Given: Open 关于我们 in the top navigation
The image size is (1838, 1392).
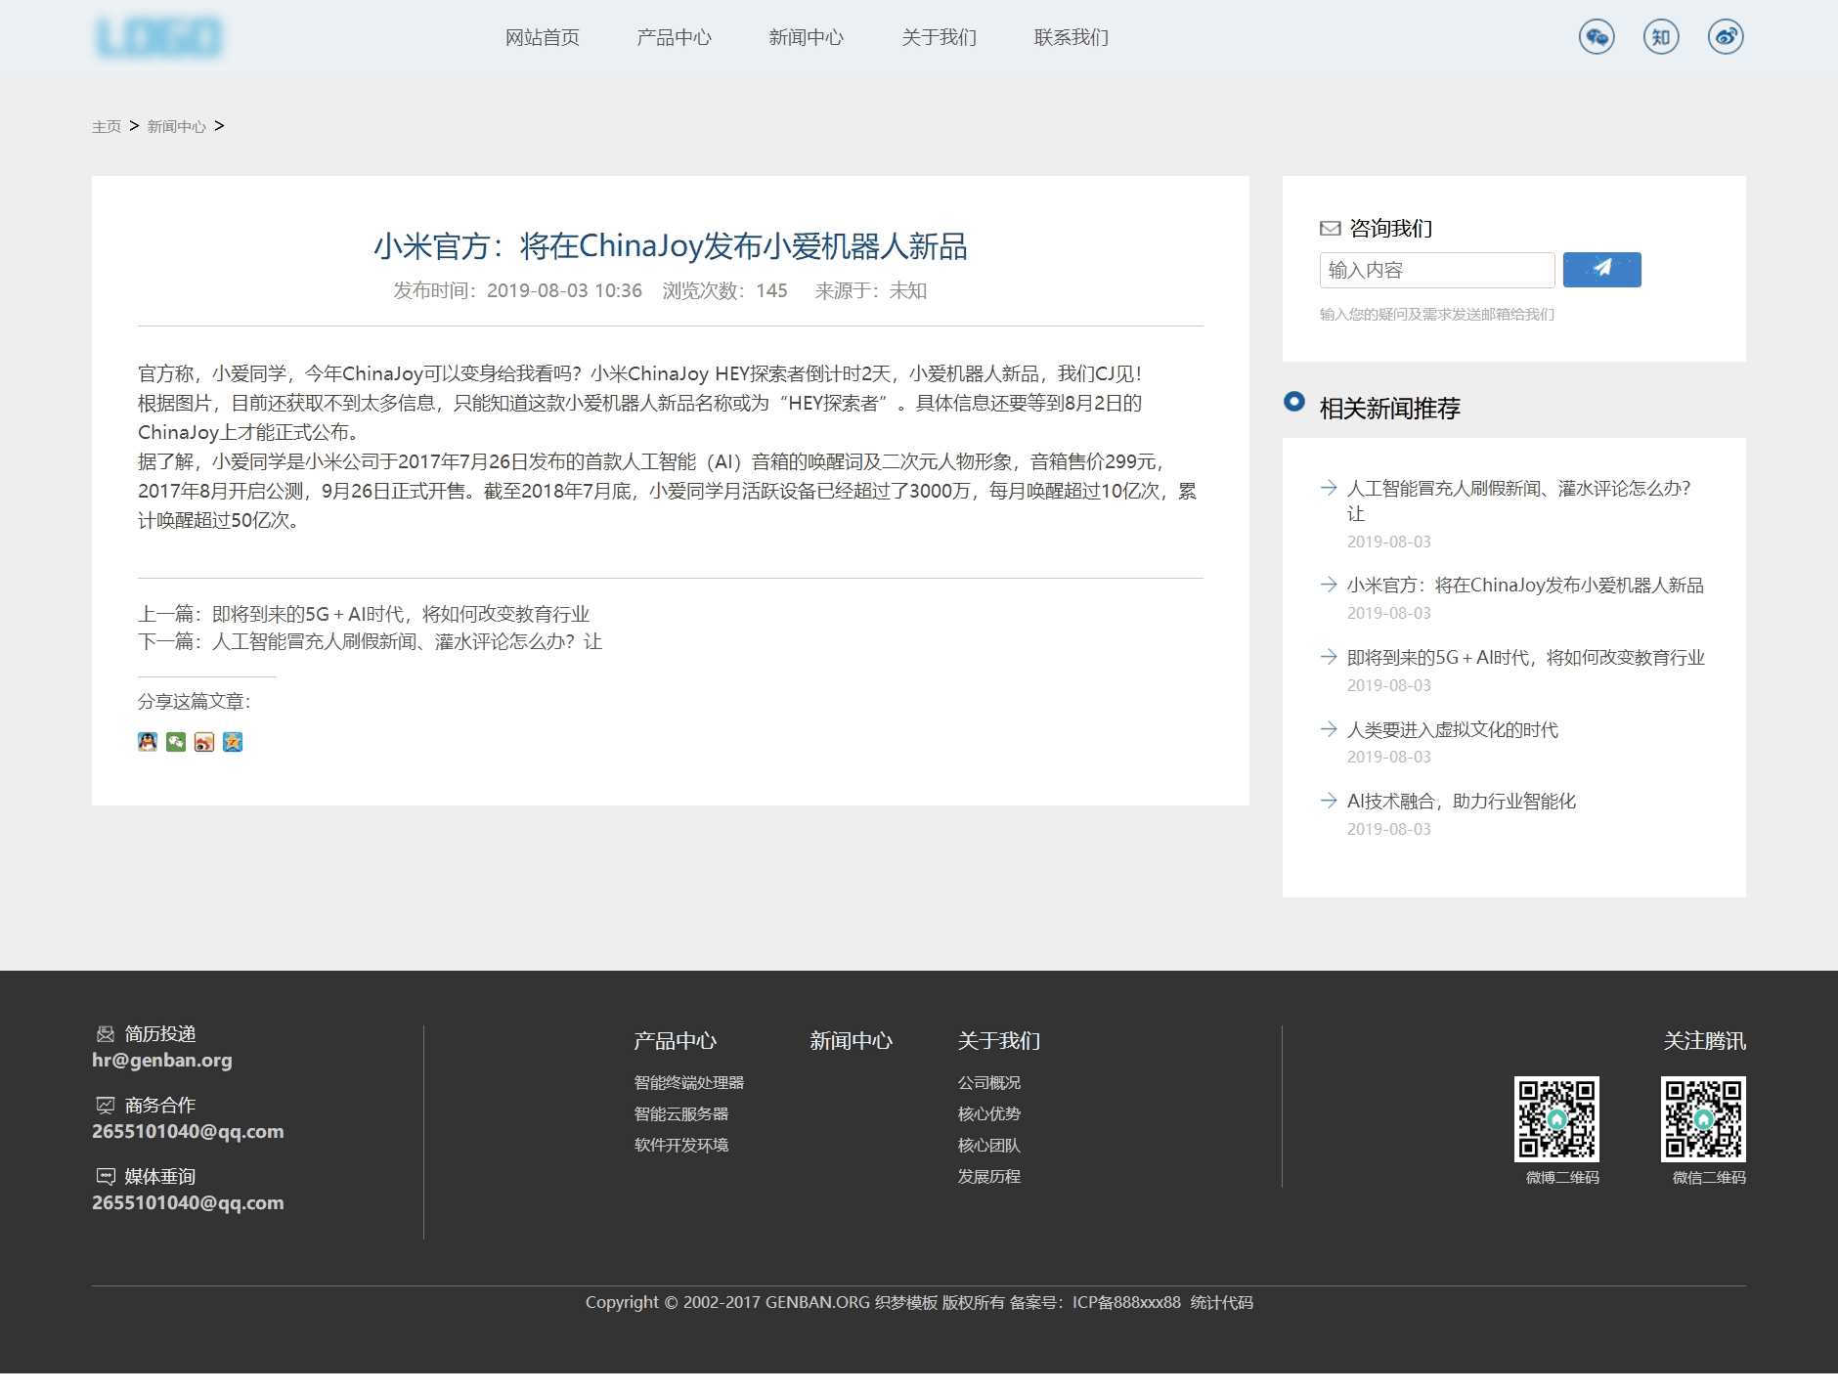Looking at the screenshot, I should (x=939, y=37).
